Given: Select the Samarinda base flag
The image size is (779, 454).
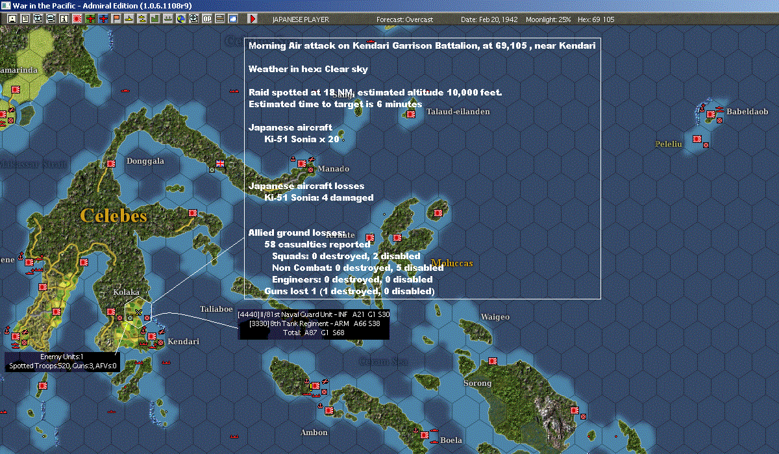Looking at the screenshot, I should (16, 90).
